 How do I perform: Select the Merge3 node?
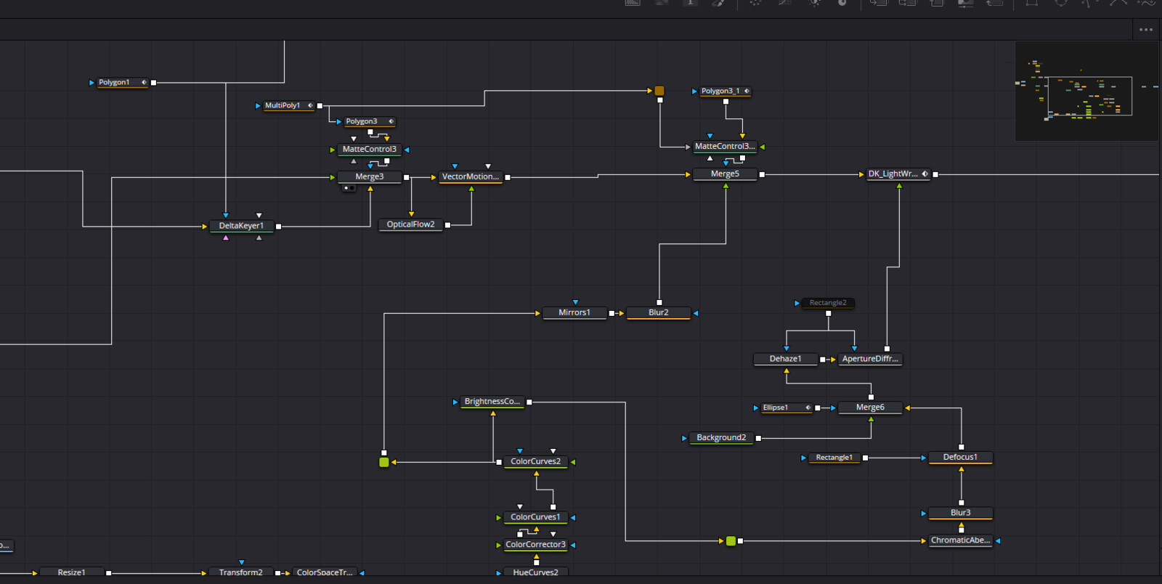pyautogui.click(x=370, y=177)
